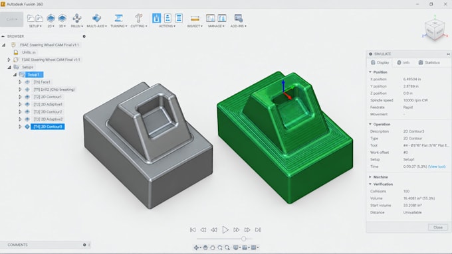
Task: Click the Fit magnifier icon in bottom bar
Action: pyautogui.click(x=227, y=247)
